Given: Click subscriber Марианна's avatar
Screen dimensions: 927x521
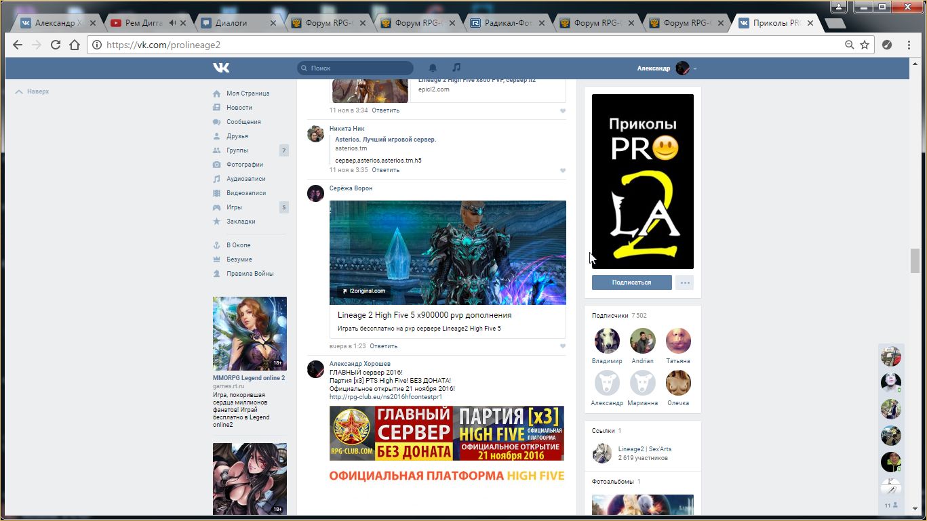Looking at the screenshot, I should coord(643,383).
